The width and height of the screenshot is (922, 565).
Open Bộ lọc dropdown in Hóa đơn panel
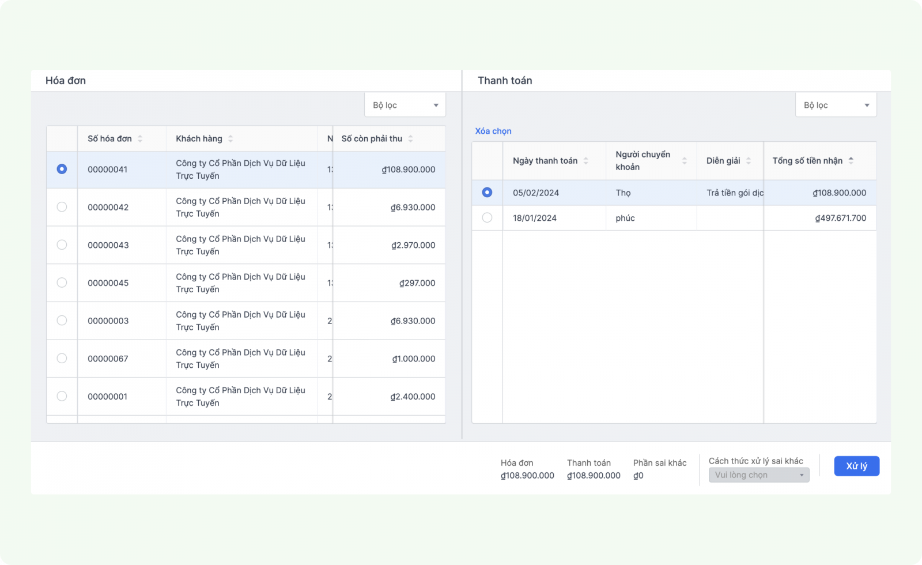tap(405, 105)
